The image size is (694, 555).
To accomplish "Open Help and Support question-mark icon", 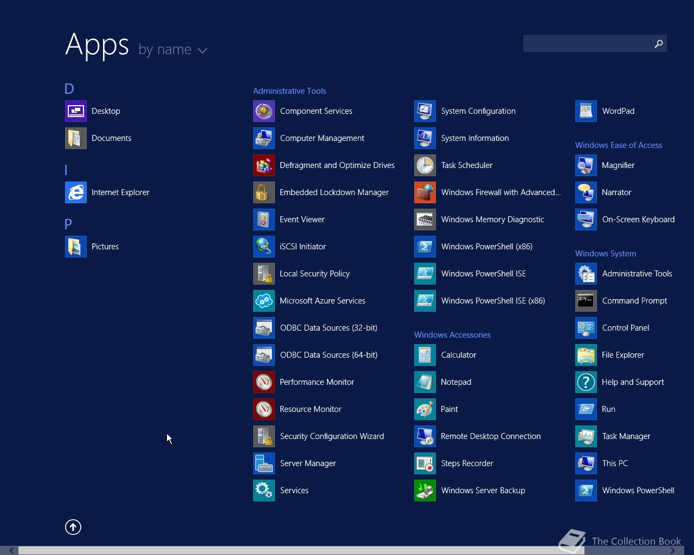I will click(x=586, y=382).
